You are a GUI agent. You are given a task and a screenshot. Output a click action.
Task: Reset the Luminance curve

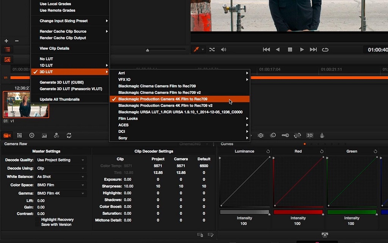268,151
